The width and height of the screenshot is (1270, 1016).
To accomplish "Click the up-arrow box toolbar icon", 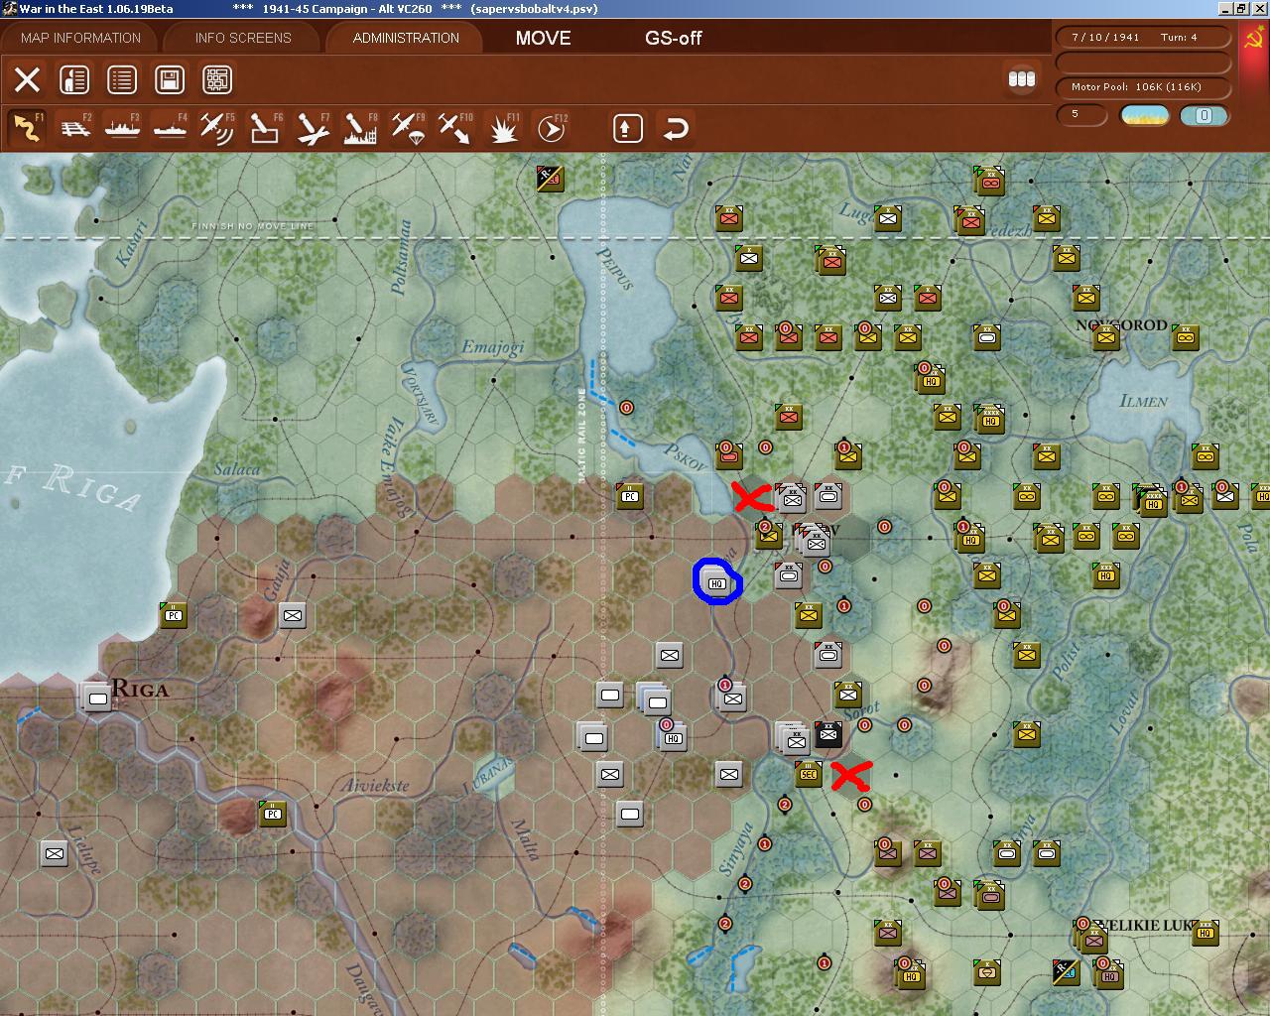I will [628, 128].
